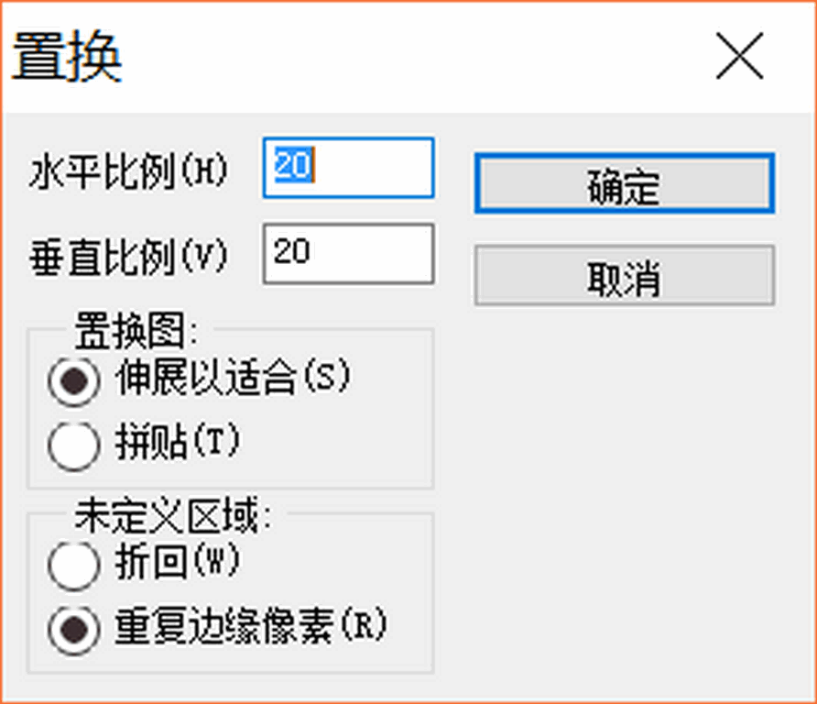Click the blank title bar area beside 置换
The width and height of the screenshot is (817, 704).
click(412, 57)
